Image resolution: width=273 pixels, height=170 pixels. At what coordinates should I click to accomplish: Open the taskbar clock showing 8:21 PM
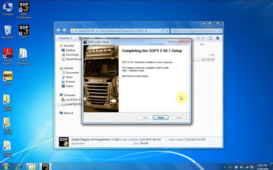263,167
